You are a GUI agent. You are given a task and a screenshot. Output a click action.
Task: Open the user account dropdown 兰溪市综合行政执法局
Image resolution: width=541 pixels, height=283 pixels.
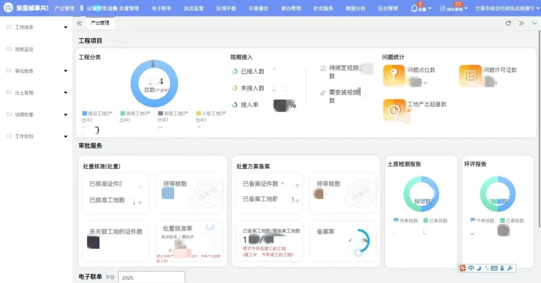coord(504,9)
